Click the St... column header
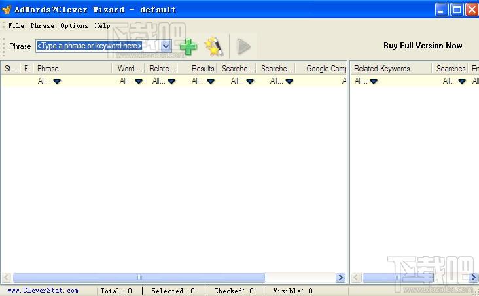 click(x=10, y=69)
